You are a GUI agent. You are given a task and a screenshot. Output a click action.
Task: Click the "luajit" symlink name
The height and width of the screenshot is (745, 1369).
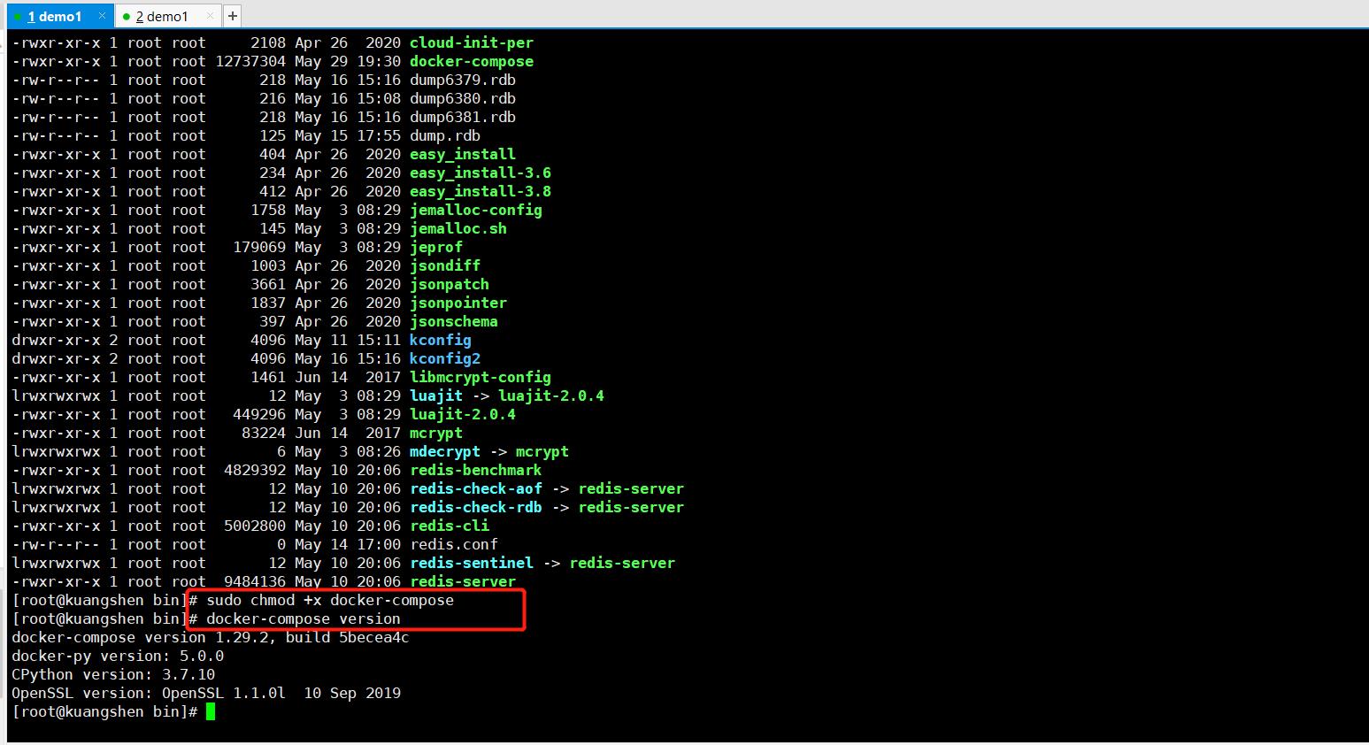436,396
